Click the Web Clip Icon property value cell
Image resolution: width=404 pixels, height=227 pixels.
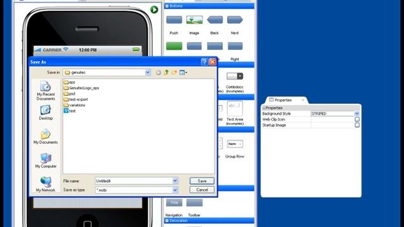[x=333, y=119]
